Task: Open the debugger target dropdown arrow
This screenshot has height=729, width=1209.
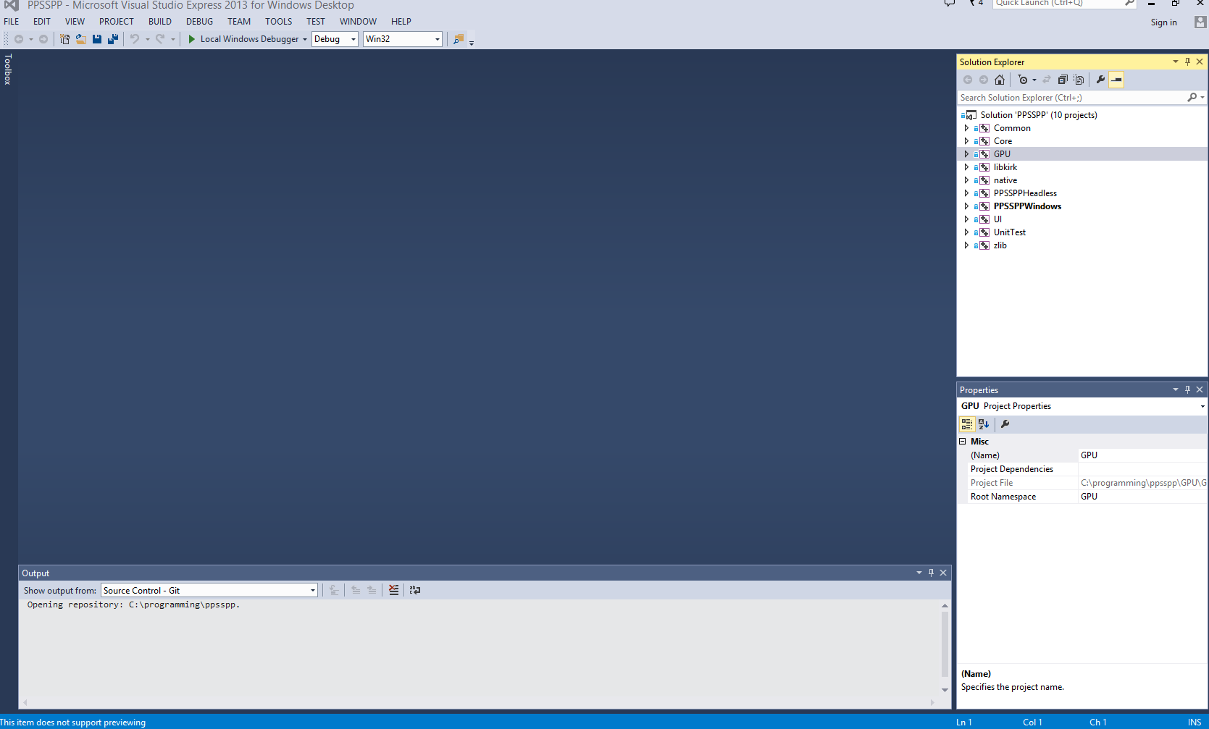Action: pos(305,39)
